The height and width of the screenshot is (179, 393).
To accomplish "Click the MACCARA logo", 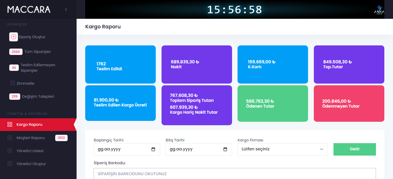I will coord(29,10).
